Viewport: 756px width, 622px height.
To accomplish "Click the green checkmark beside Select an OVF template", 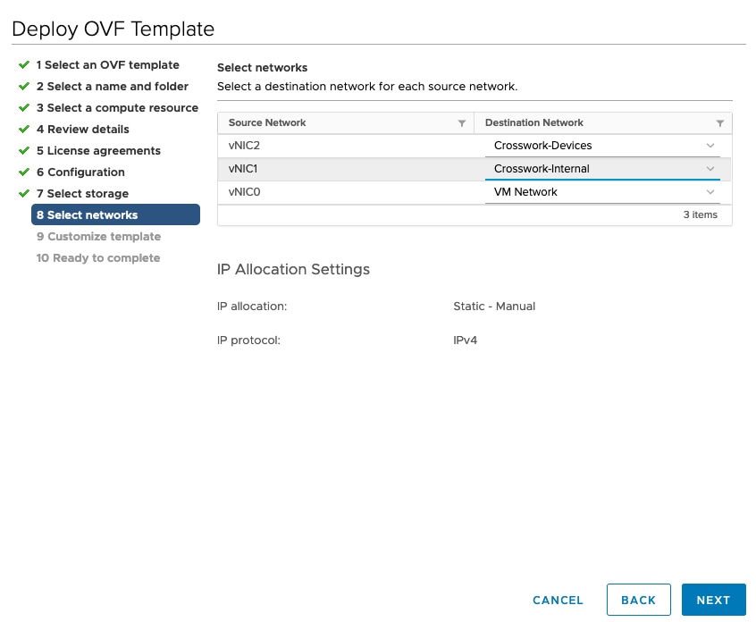I will point(24,64).
